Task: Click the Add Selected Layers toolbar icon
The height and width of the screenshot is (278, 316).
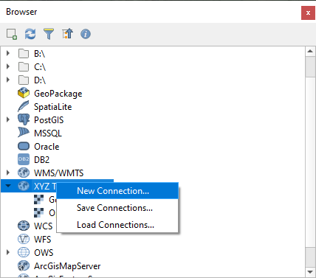Action: (12, 34)
